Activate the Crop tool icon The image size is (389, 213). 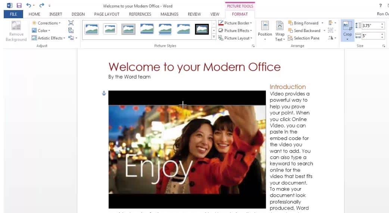pyautogui.click(x=347, y=26)
